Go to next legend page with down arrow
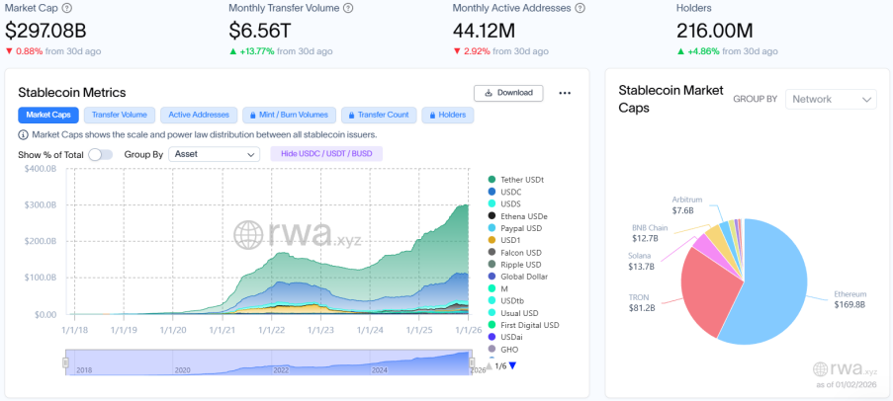This screenshot has width=893, height=401. (x=512, y=365)
